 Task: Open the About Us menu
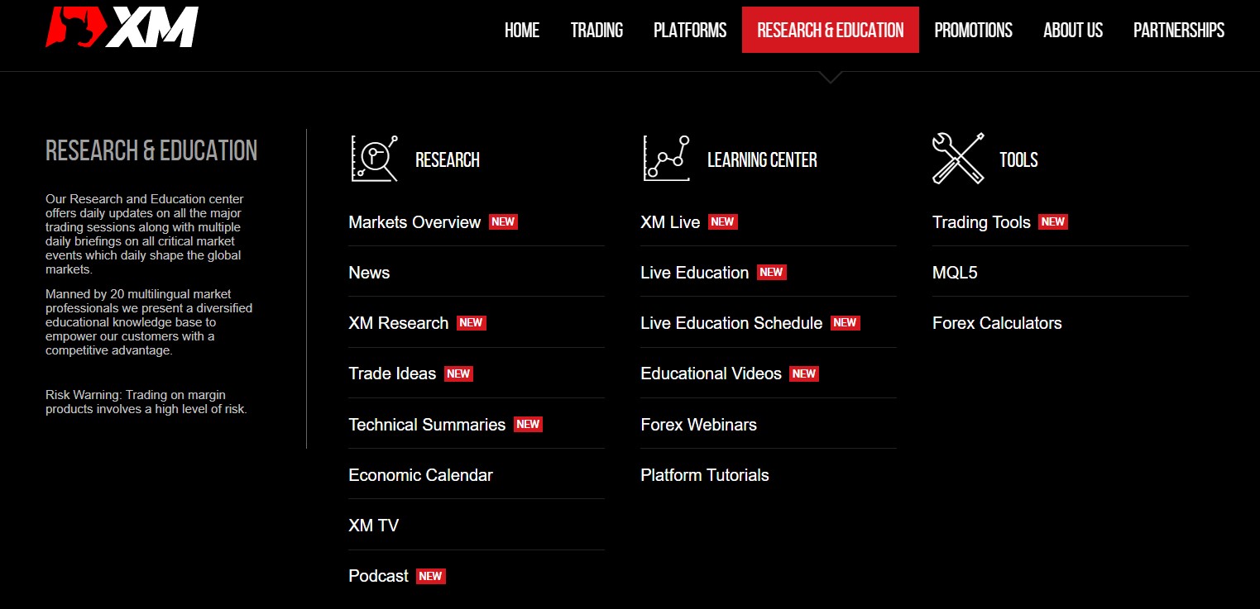click(x=1073, y=31)
